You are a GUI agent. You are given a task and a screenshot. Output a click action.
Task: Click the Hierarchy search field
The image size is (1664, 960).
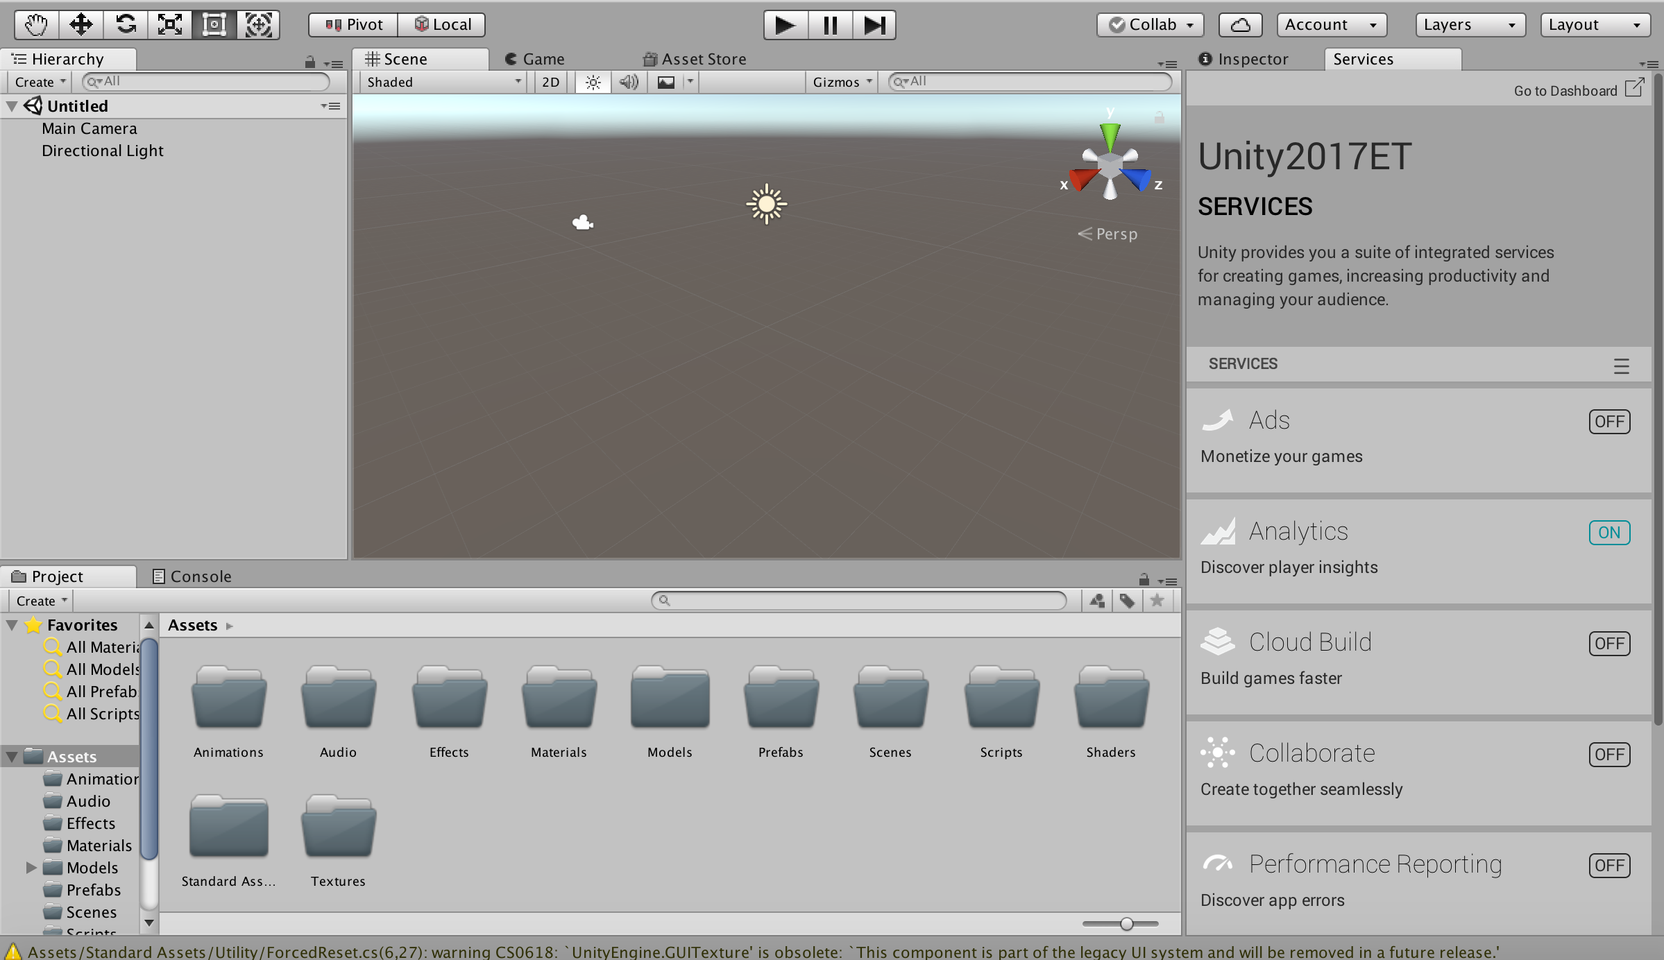205,82
